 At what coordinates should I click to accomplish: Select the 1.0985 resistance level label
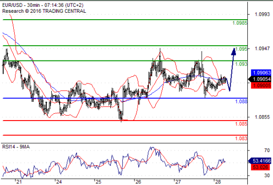240,23
